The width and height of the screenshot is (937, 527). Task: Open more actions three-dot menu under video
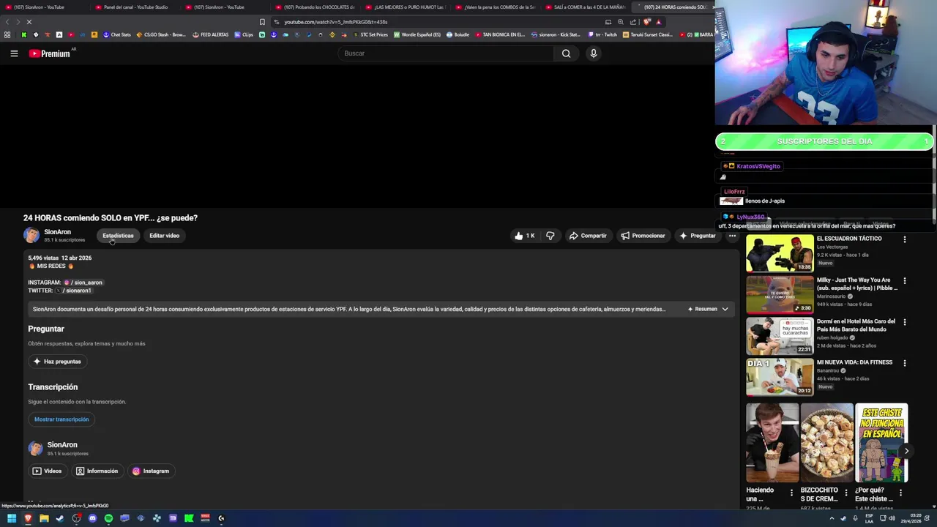pyautogui.click(x=732, y=236)
